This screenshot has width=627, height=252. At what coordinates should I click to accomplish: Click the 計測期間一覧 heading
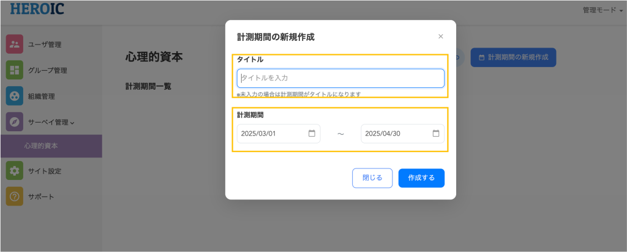[x=148, y=86]
